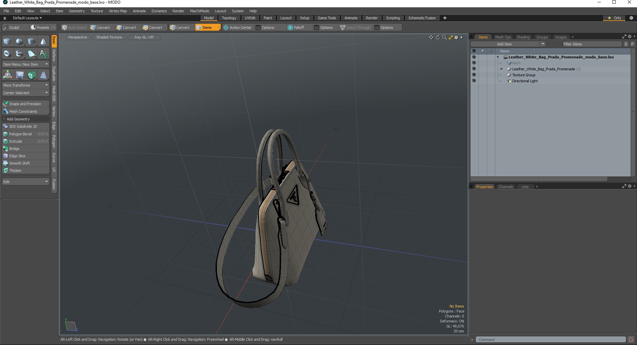This screenshot has width=637, height=345.
Task: Click the Transform tool icon
Action: pos(7,75)
